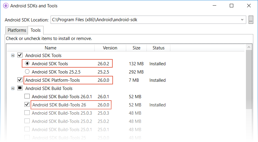Check the Android SDK Build-Tools 25.0.1 checkbox
Screen dimensions: 258x142
pyautogui.click(x=27, y=129)
